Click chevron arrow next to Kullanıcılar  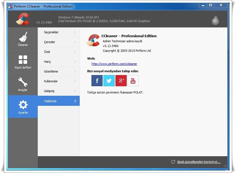click(x=75, y=81)
